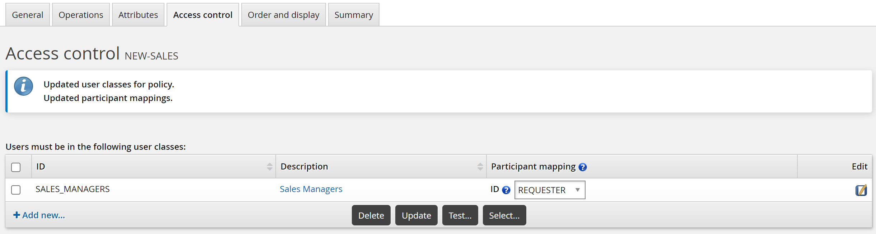The width and height of the screenshot is (876, 234).
Task: Click help icon next to ID label
Action: 506,190
